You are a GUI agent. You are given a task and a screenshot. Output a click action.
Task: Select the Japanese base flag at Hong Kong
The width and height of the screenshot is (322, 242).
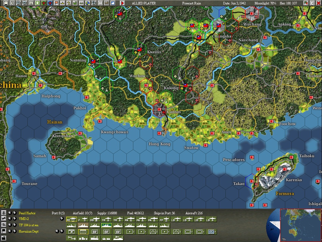[159, 133]
